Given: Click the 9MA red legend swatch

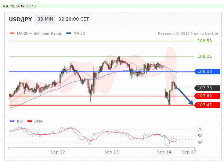Looking at the screenshot, I should pyautogui.click(x=30, y=121).
